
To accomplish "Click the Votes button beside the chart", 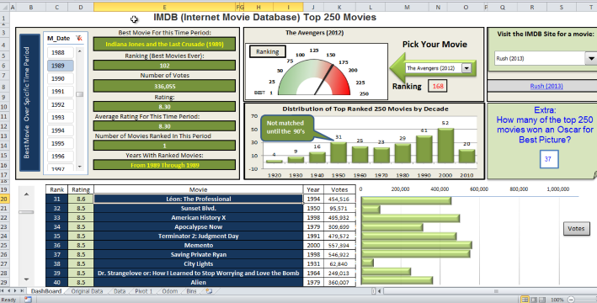I will tap(576, 228).
